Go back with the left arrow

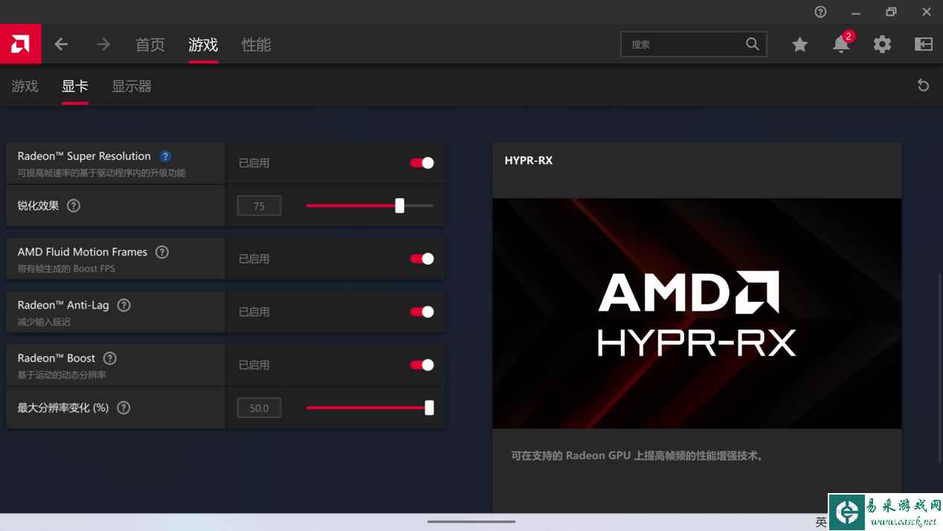coord(61,45)
